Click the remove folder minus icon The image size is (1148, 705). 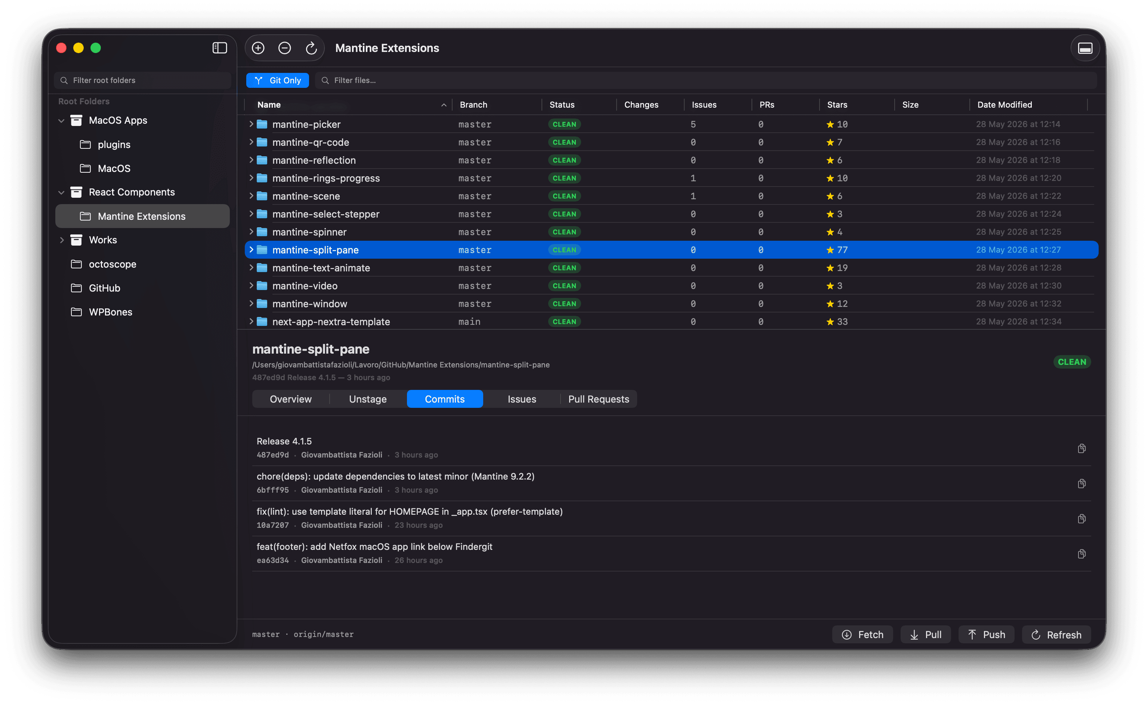(x=285, y=48)
